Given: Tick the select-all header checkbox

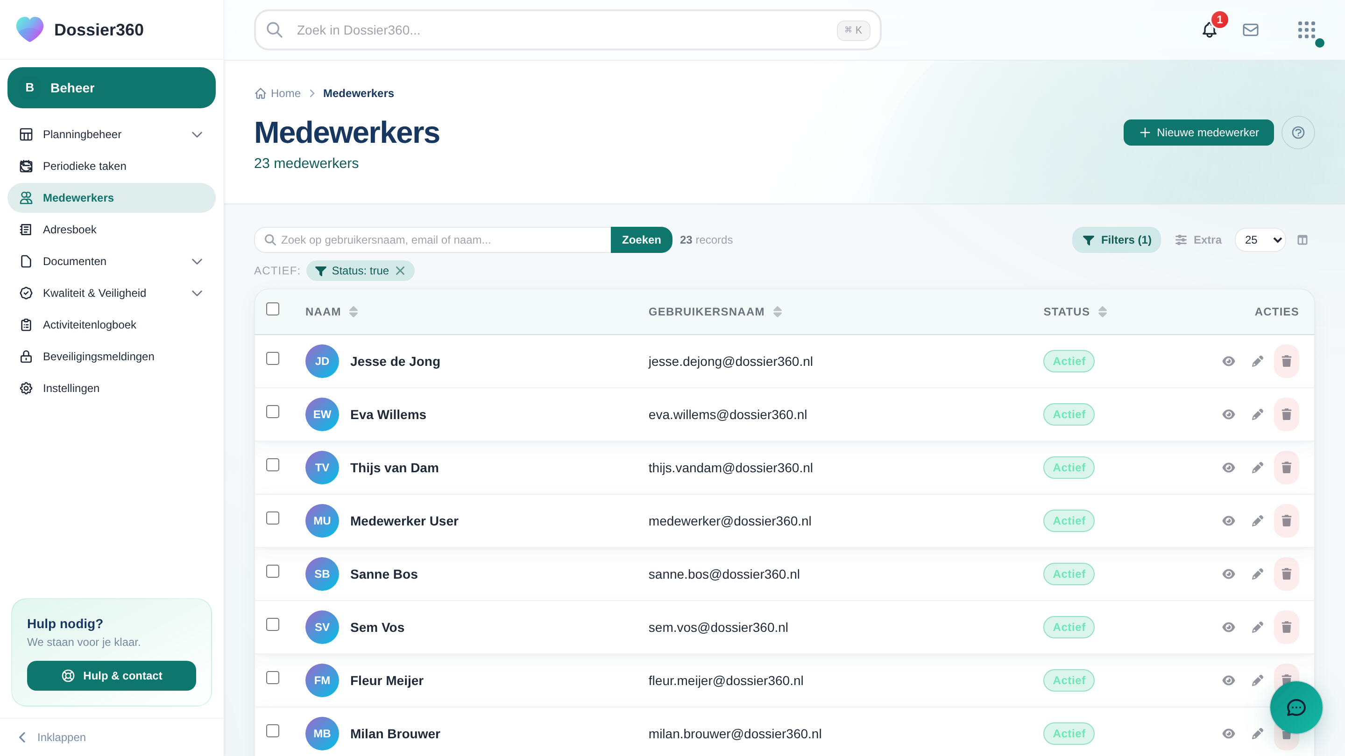Looking at the screenshot, I should pos(273,309).
